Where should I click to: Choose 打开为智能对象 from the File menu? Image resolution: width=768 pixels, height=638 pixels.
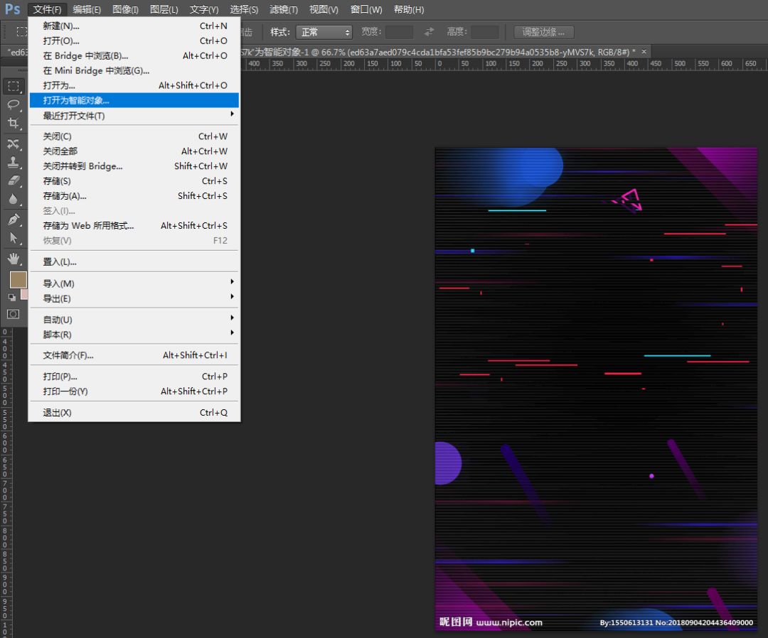(x=76, y=100)
